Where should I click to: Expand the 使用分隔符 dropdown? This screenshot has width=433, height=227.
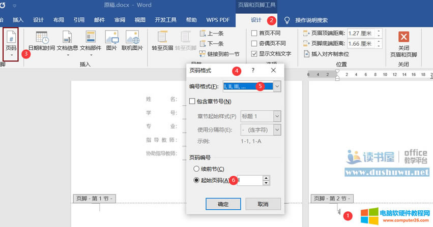(x=277, y=130)
